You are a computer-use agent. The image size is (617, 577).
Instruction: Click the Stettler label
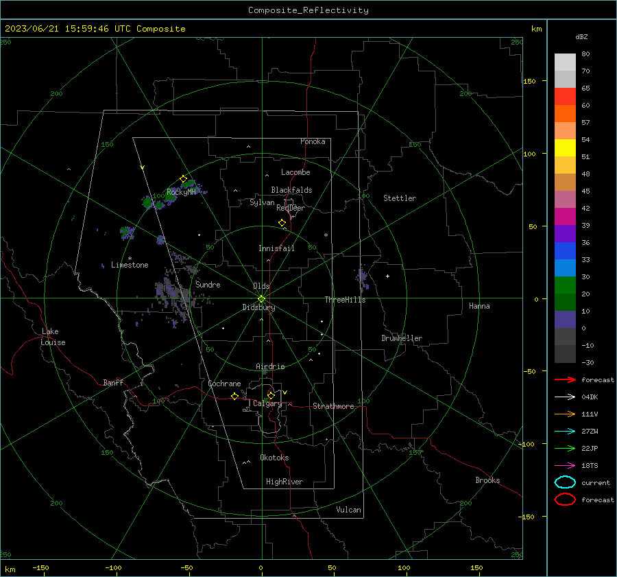tap(400, 198)
